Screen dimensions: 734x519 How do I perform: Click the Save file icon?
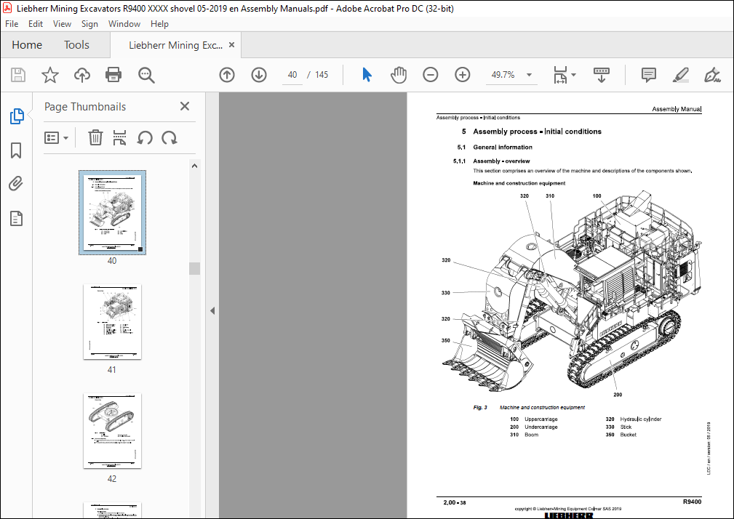18,75
